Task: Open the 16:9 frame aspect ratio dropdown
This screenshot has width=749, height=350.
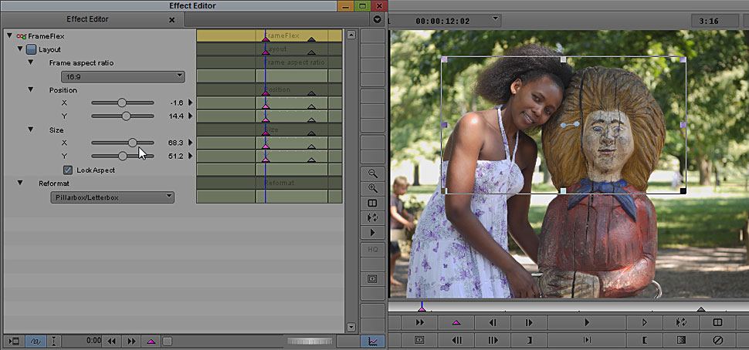Action: (123, 76)
